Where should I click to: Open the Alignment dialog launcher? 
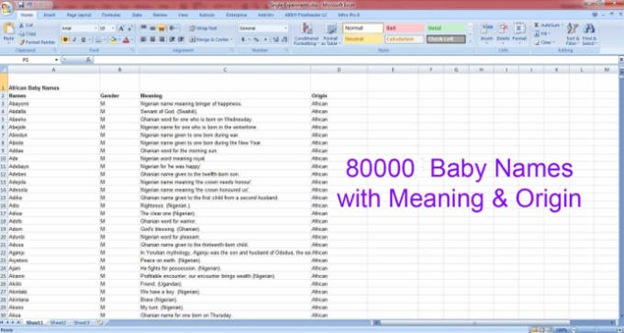click(231, 50)
